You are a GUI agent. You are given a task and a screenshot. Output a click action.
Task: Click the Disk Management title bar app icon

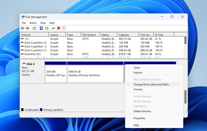pos(23,17)
